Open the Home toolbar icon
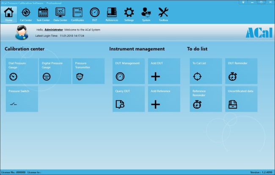The image size is (275, 175). coord(8,14)
